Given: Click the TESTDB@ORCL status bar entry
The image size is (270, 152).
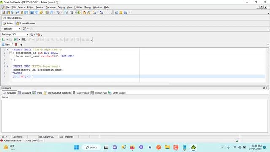Looking at the screenshot, I should point(46,137).
